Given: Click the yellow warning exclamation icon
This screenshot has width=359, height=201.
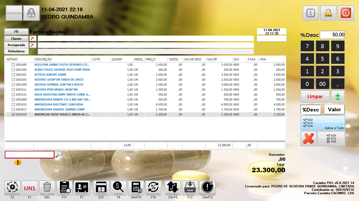Looking at the screenshot, I should point(18,162).
